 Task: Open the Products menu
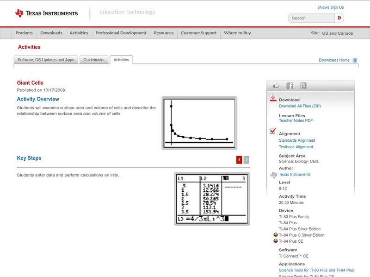click(24, 33)
